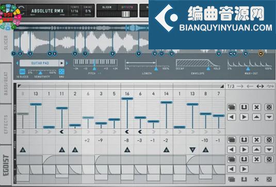276x187 pixels.
Task: Click the top EFFECTS label
Action: 127,7
